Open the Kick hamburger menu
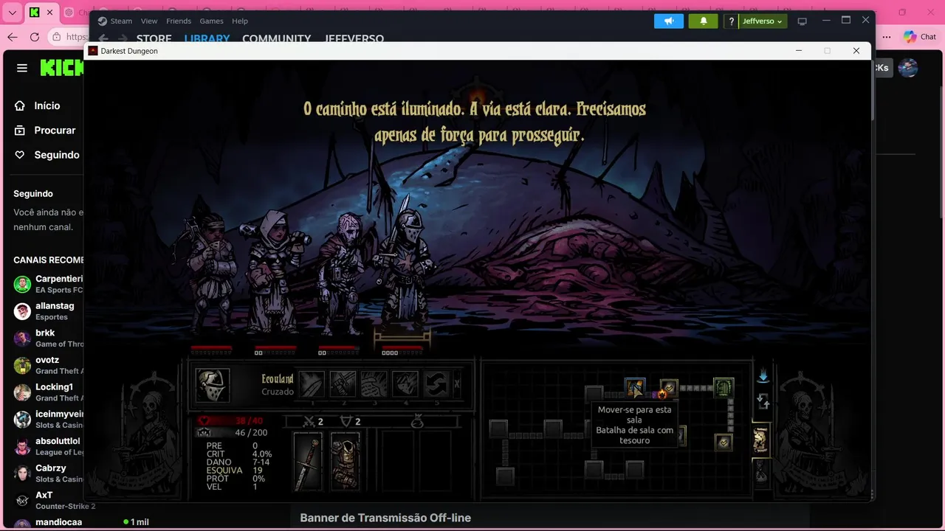This screenshot has height=531, width=945. [22, 68]
